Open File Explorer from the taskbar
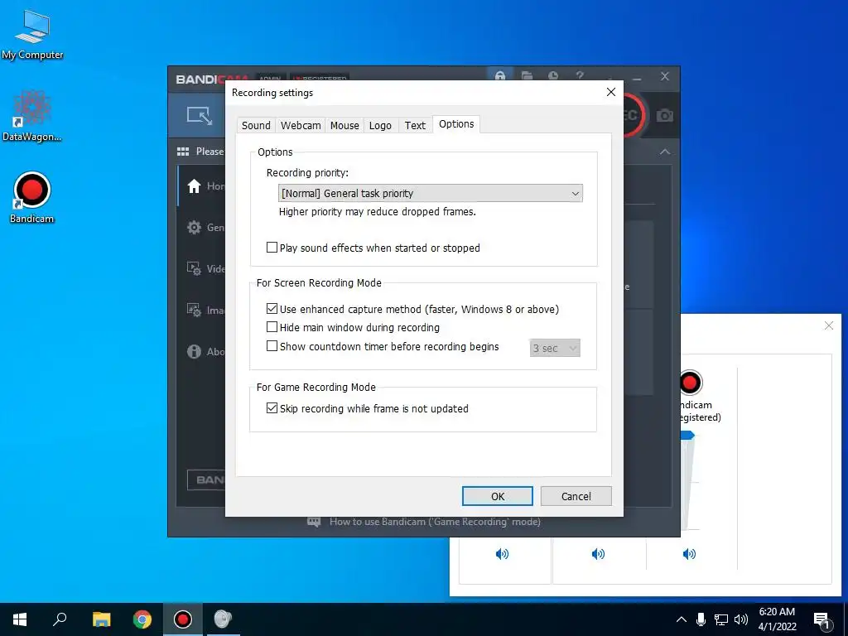The height and width of the screenshot is (636, 848). [101, 619]
